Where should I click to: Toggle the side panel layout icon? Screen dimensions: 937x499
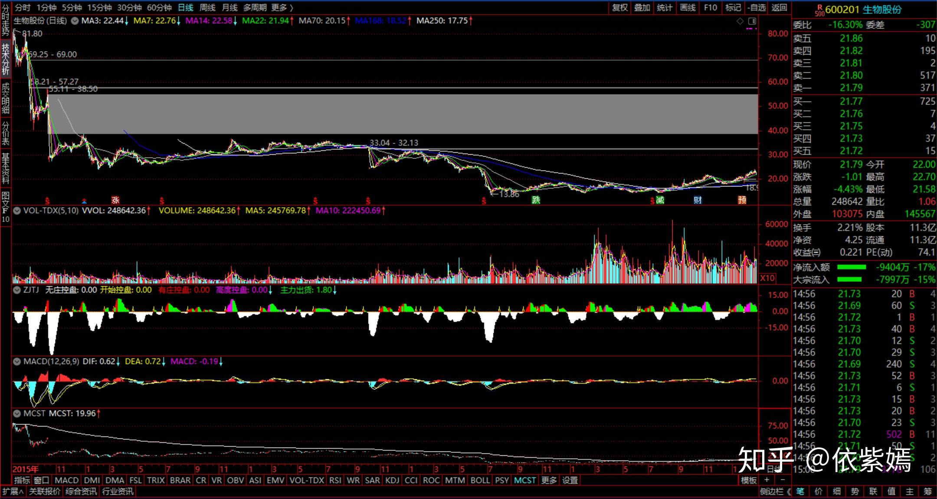tap(752, 21)
